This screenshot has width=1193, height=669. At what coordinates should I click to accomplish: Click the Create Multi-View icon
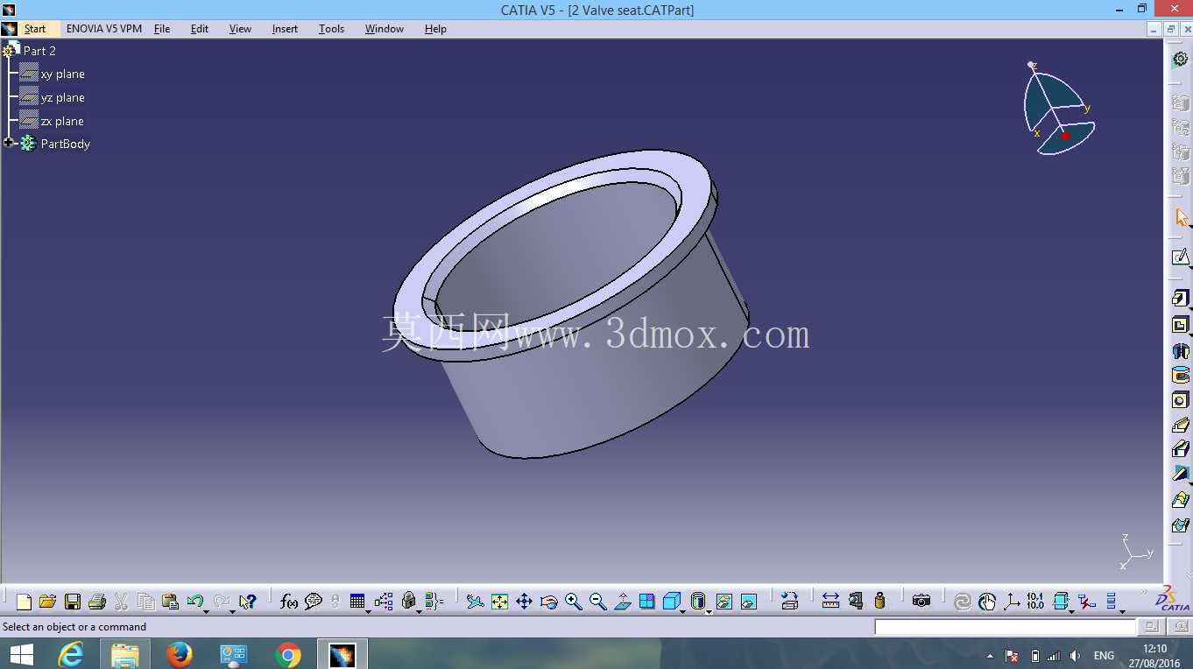[647, 602]
